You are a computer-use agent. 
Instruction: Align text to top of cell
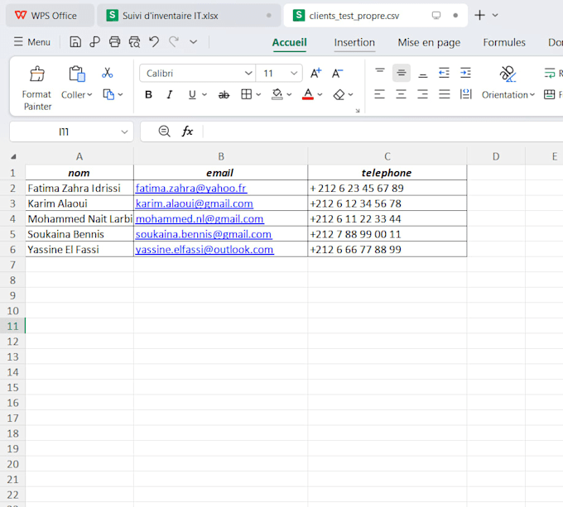pos(380,73)
